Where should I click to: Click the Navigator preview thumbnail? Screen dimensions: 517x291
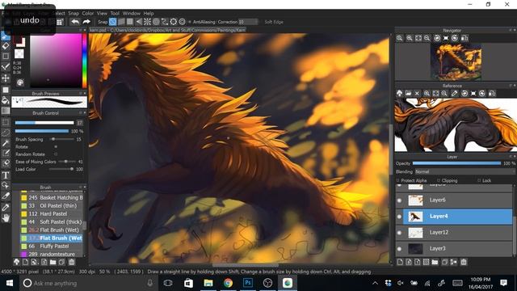[456, 61]
